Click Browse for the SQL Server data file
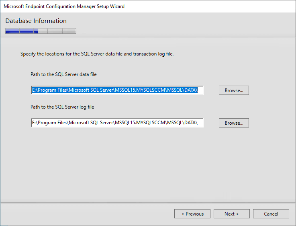The height and width of the screenshot is (226, 296). click(x=234, y=90)
